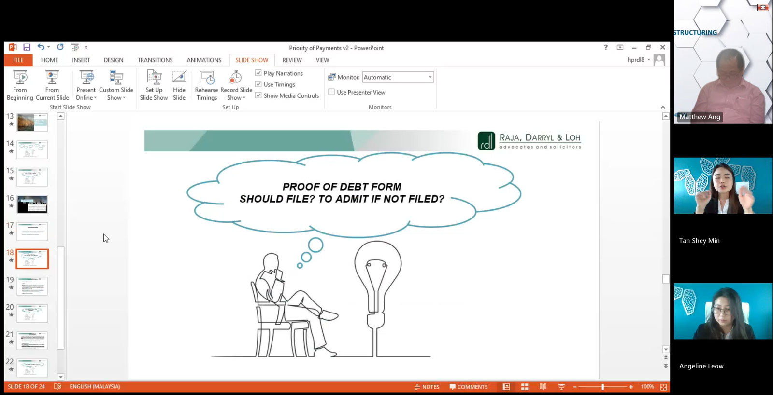Image resolution: width=773 pixels, height=395 pixels.
Task: Collapse the ribbon
Action: pyautogui.click(x=663, y=107)
